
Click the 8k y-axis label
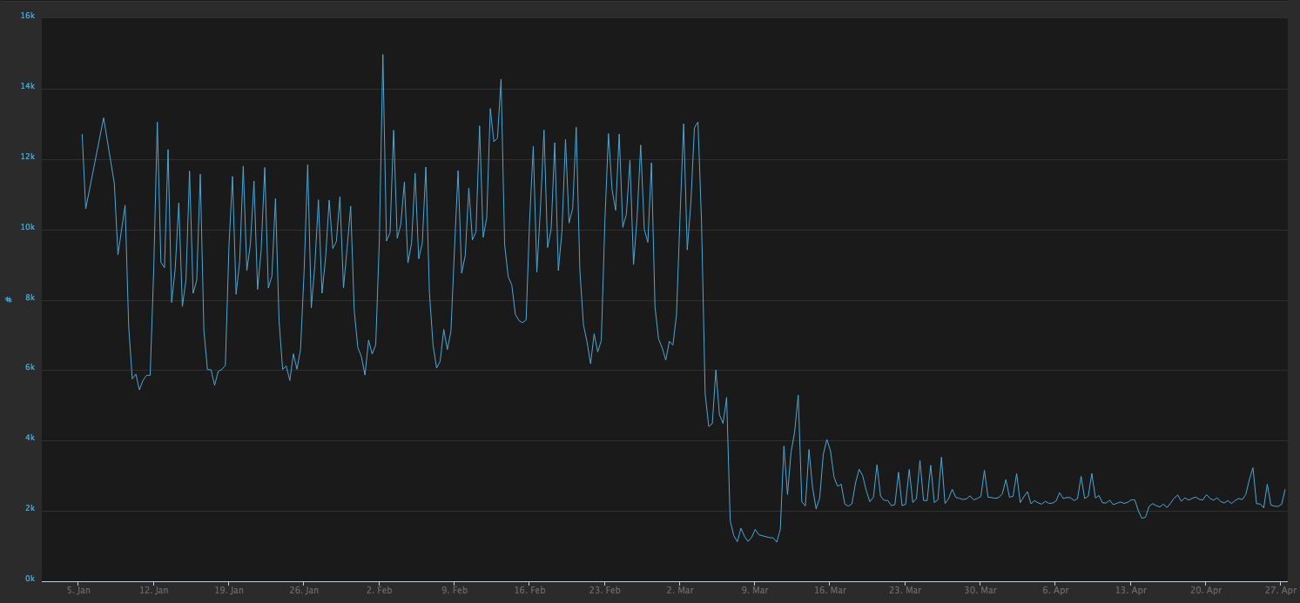(x=30, y=298)
